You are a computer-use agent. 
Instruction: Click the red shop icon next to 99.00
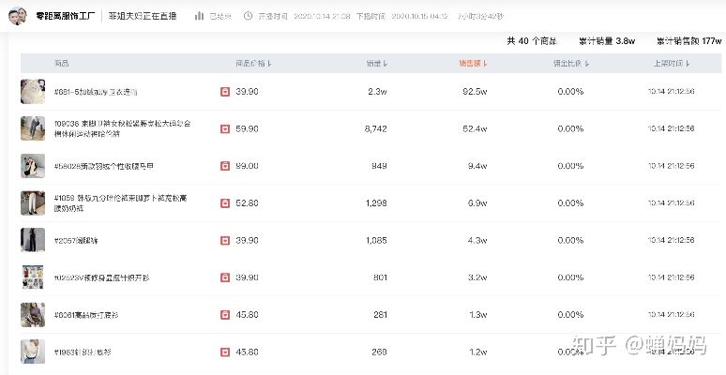[224, 166]
